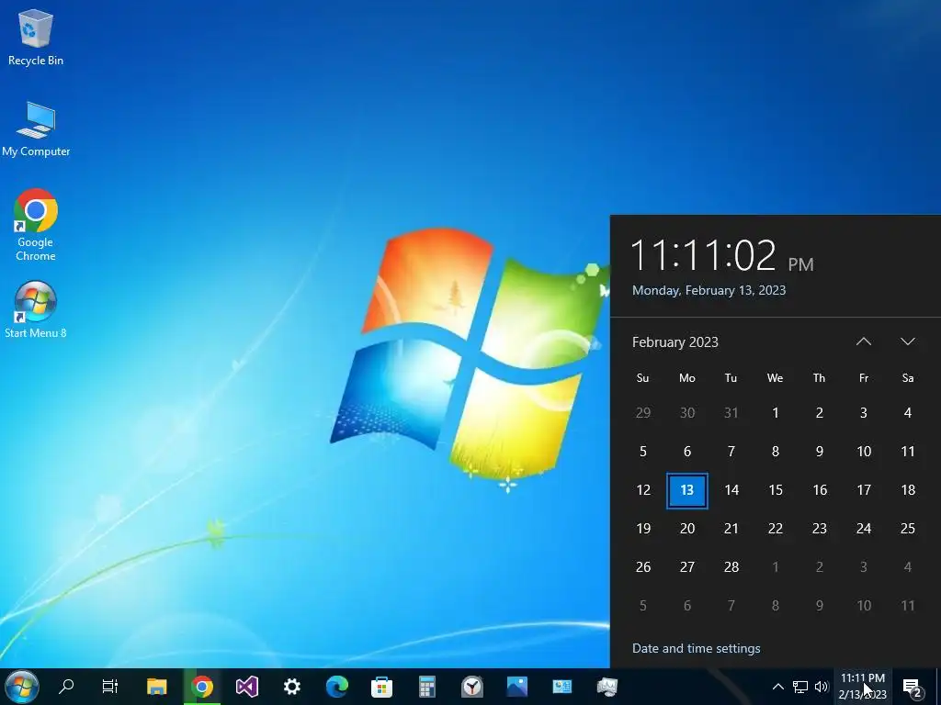
Task: Select date 25 in the calendar
Action: pyautogui.click(x=908, y=528)
